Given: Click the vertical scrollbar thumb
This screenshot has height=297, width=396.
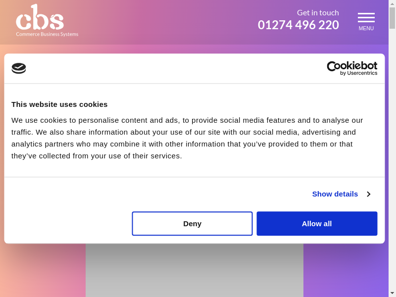Looking at the screenshot, I should coord(392,18).
